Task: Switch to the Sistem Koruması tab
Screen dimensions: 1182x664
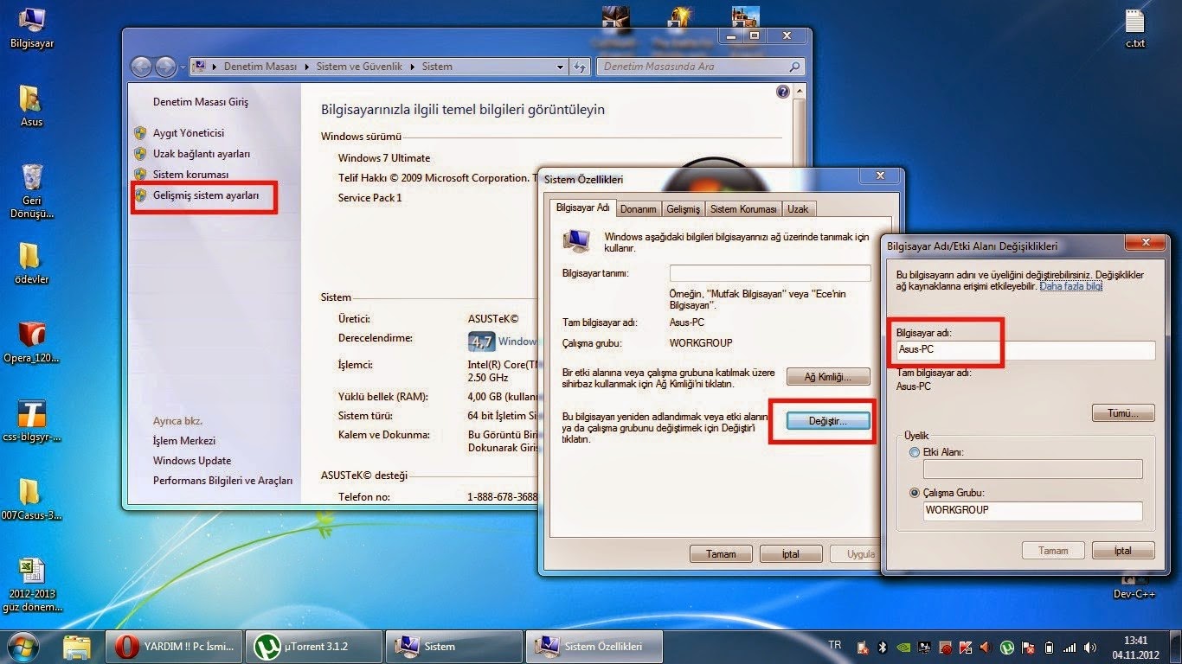Action: click(x=743, y=209)
